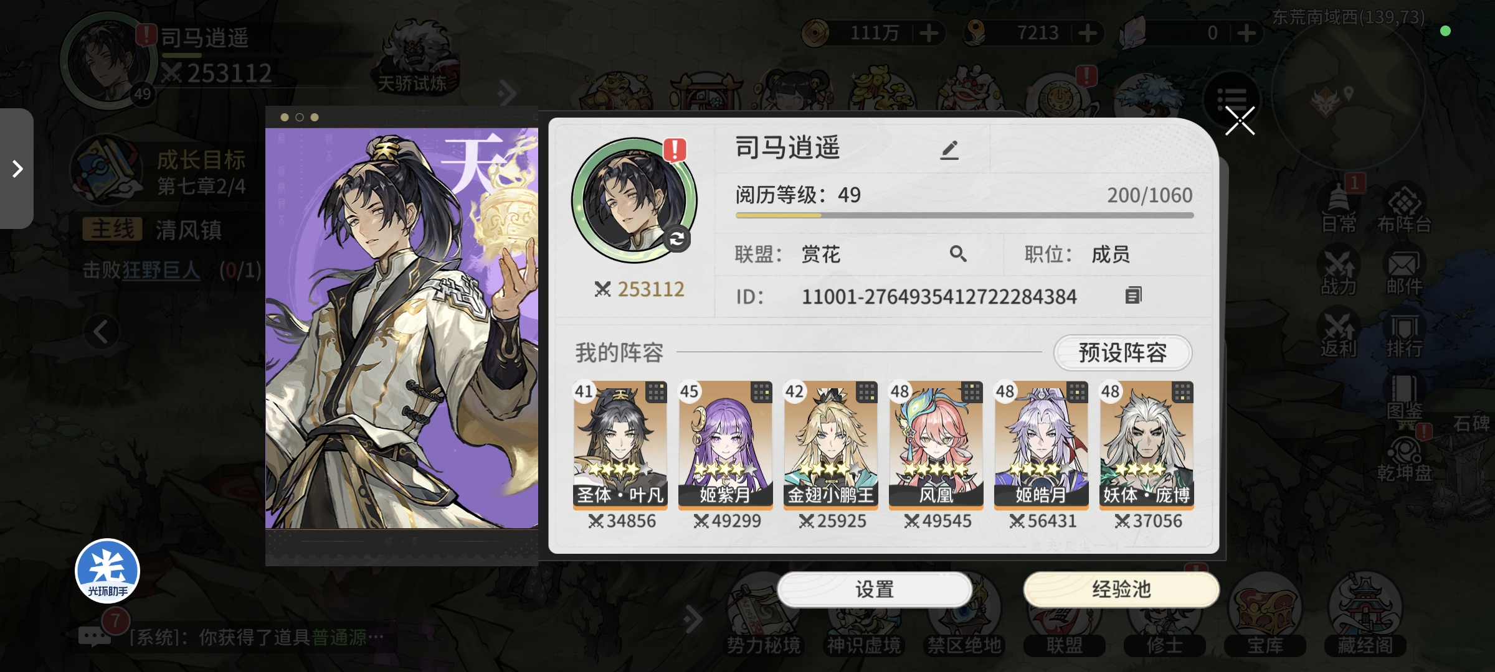Image resolution: width=1495 pixels, height=672 pixels.
Task: Add gold coins with plus icon
Action: pyautogui.click(x=929, y=32)
